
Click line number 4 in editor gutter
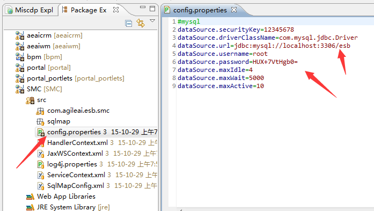pos(174,46)
